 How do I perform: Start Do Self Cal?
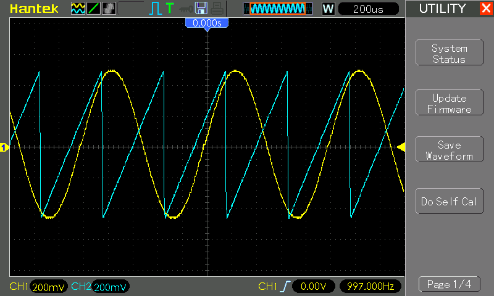[x=450, y=201]
